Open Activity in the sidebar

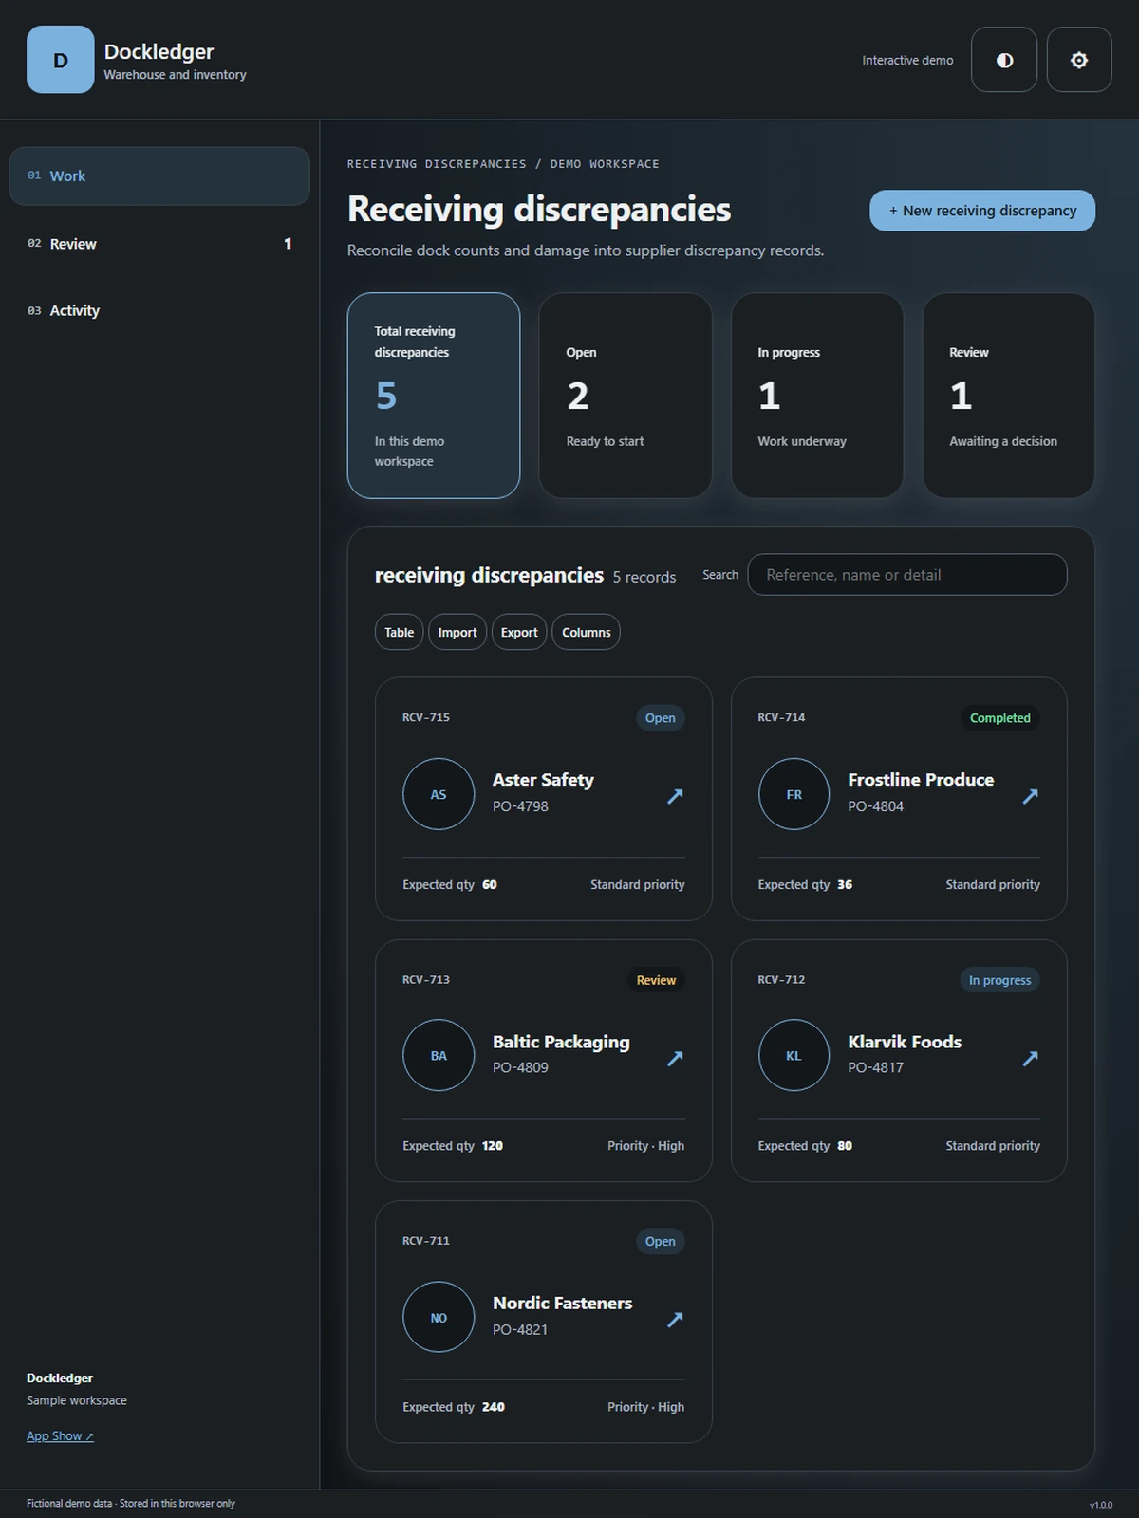click(x=159, y=310)
